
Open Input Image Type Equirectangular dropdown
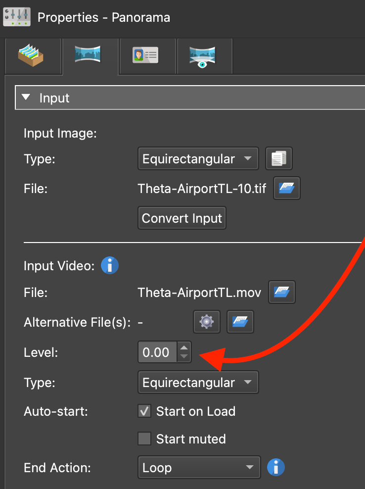pos(198,159)
